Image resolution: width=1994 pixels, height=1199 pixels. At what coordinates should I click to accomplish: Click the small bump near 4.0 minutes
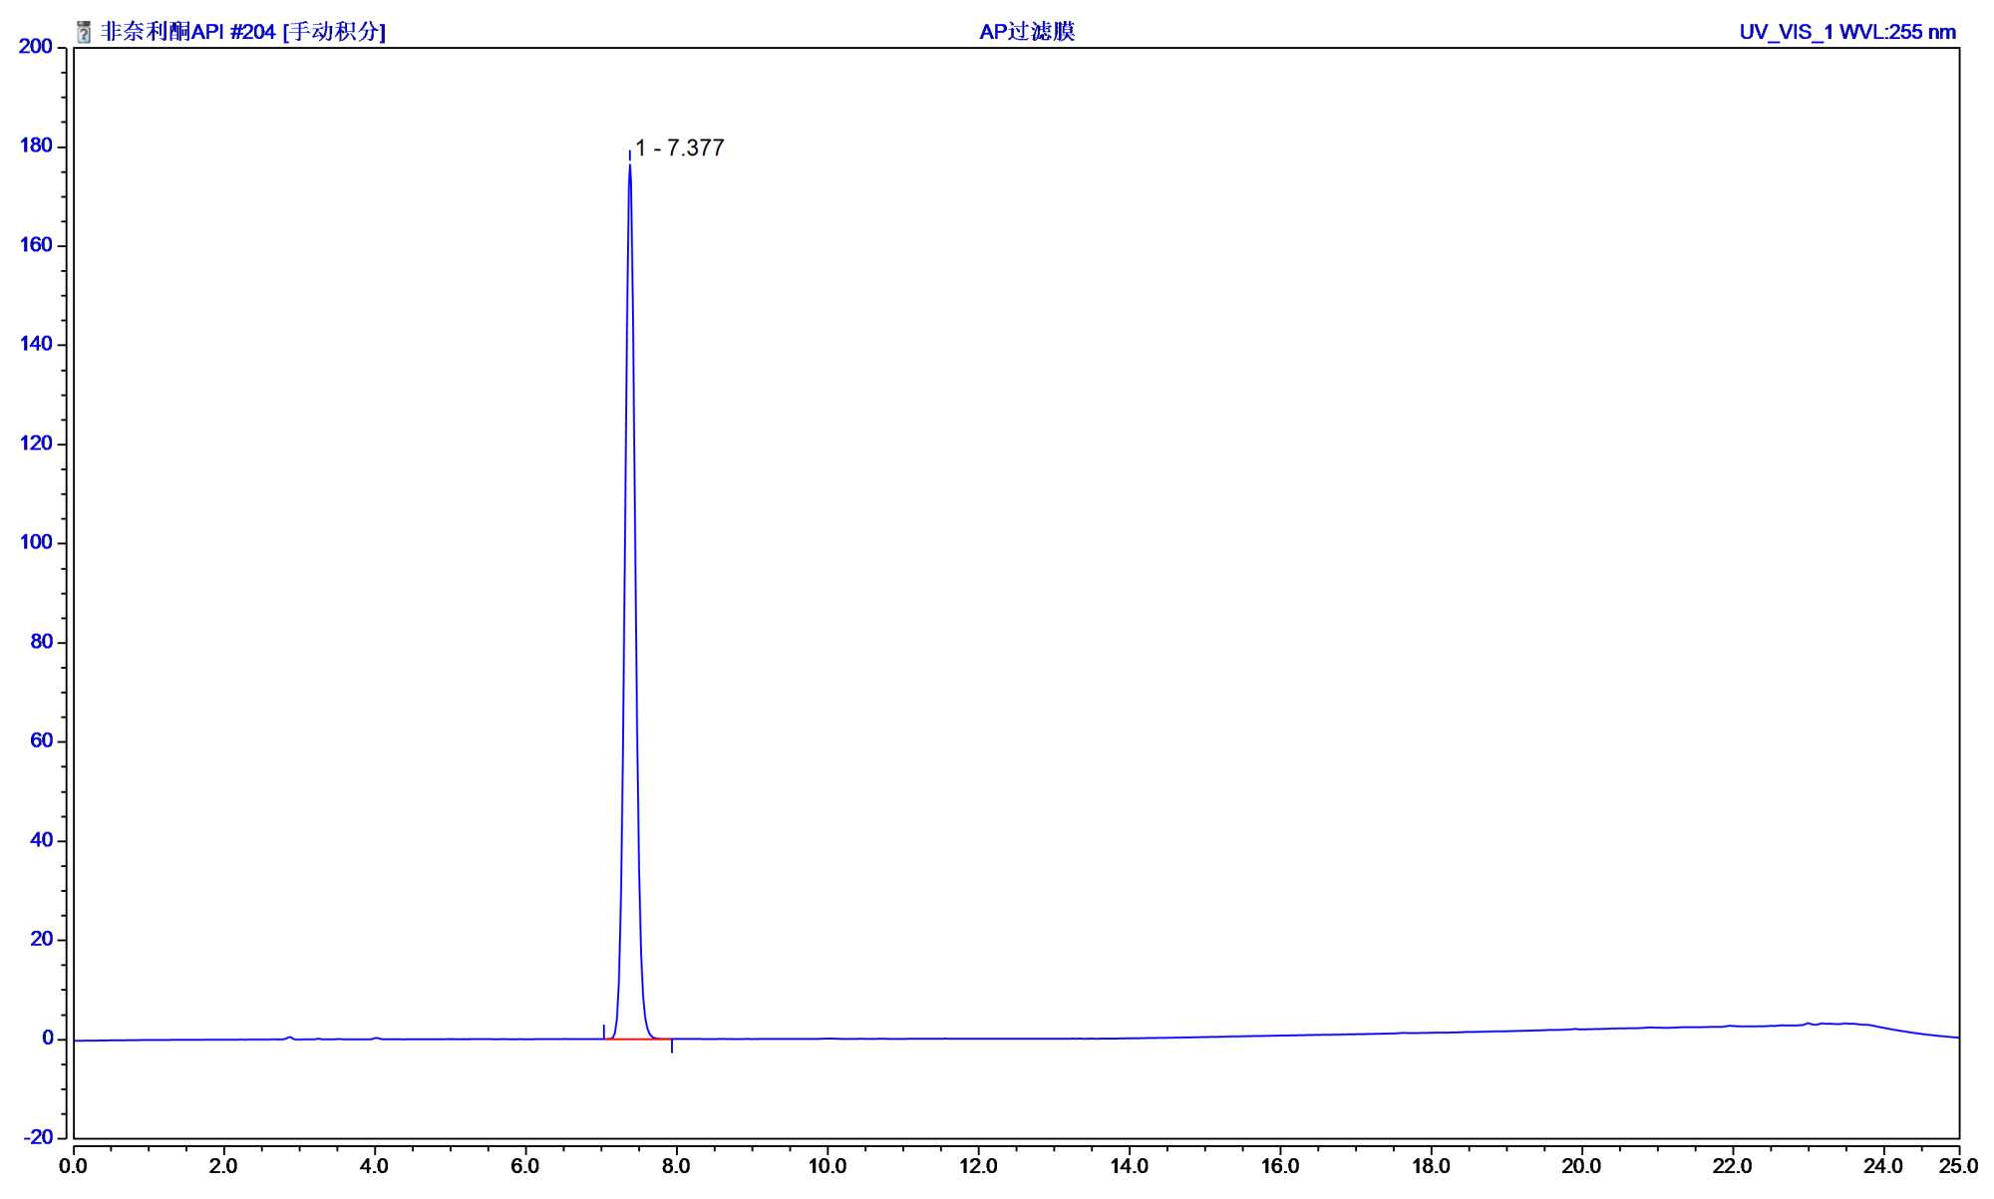(376, 1037)
